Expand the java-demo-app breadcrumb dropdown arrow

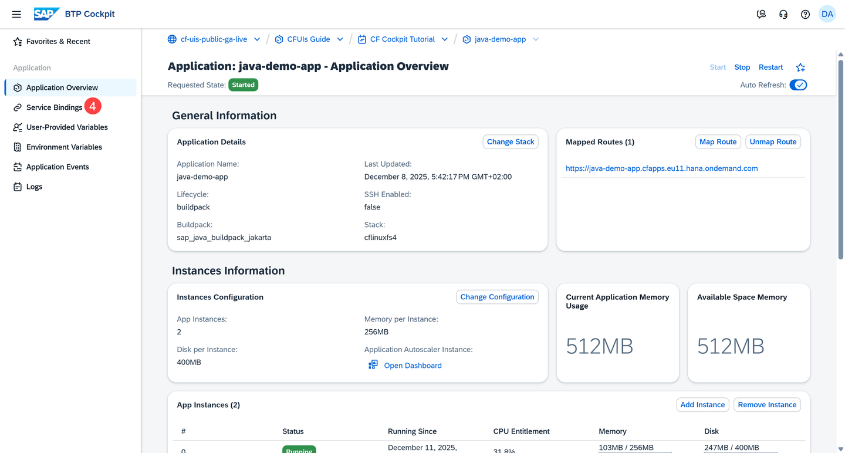click(536, 39)
